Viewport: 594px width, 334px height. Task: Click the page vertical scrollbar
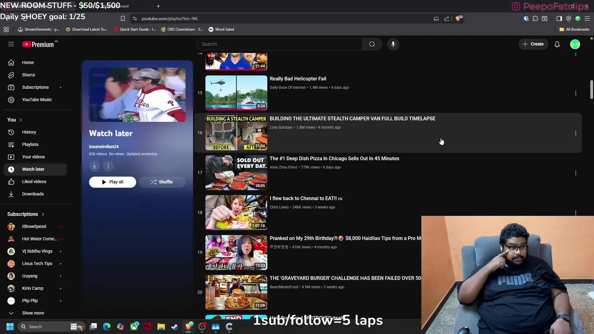coord(591,89)
